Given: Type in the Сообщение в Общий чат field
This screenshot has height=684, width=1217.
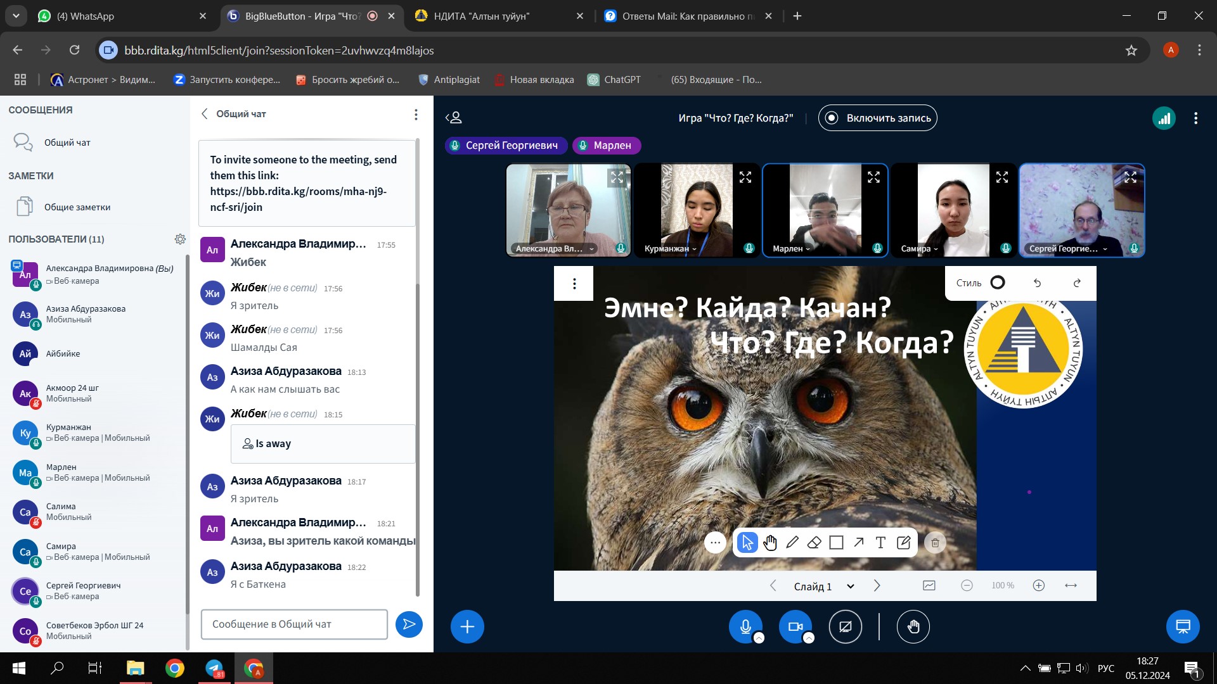Looking at the screenshot, I should (x=294, y=624).
